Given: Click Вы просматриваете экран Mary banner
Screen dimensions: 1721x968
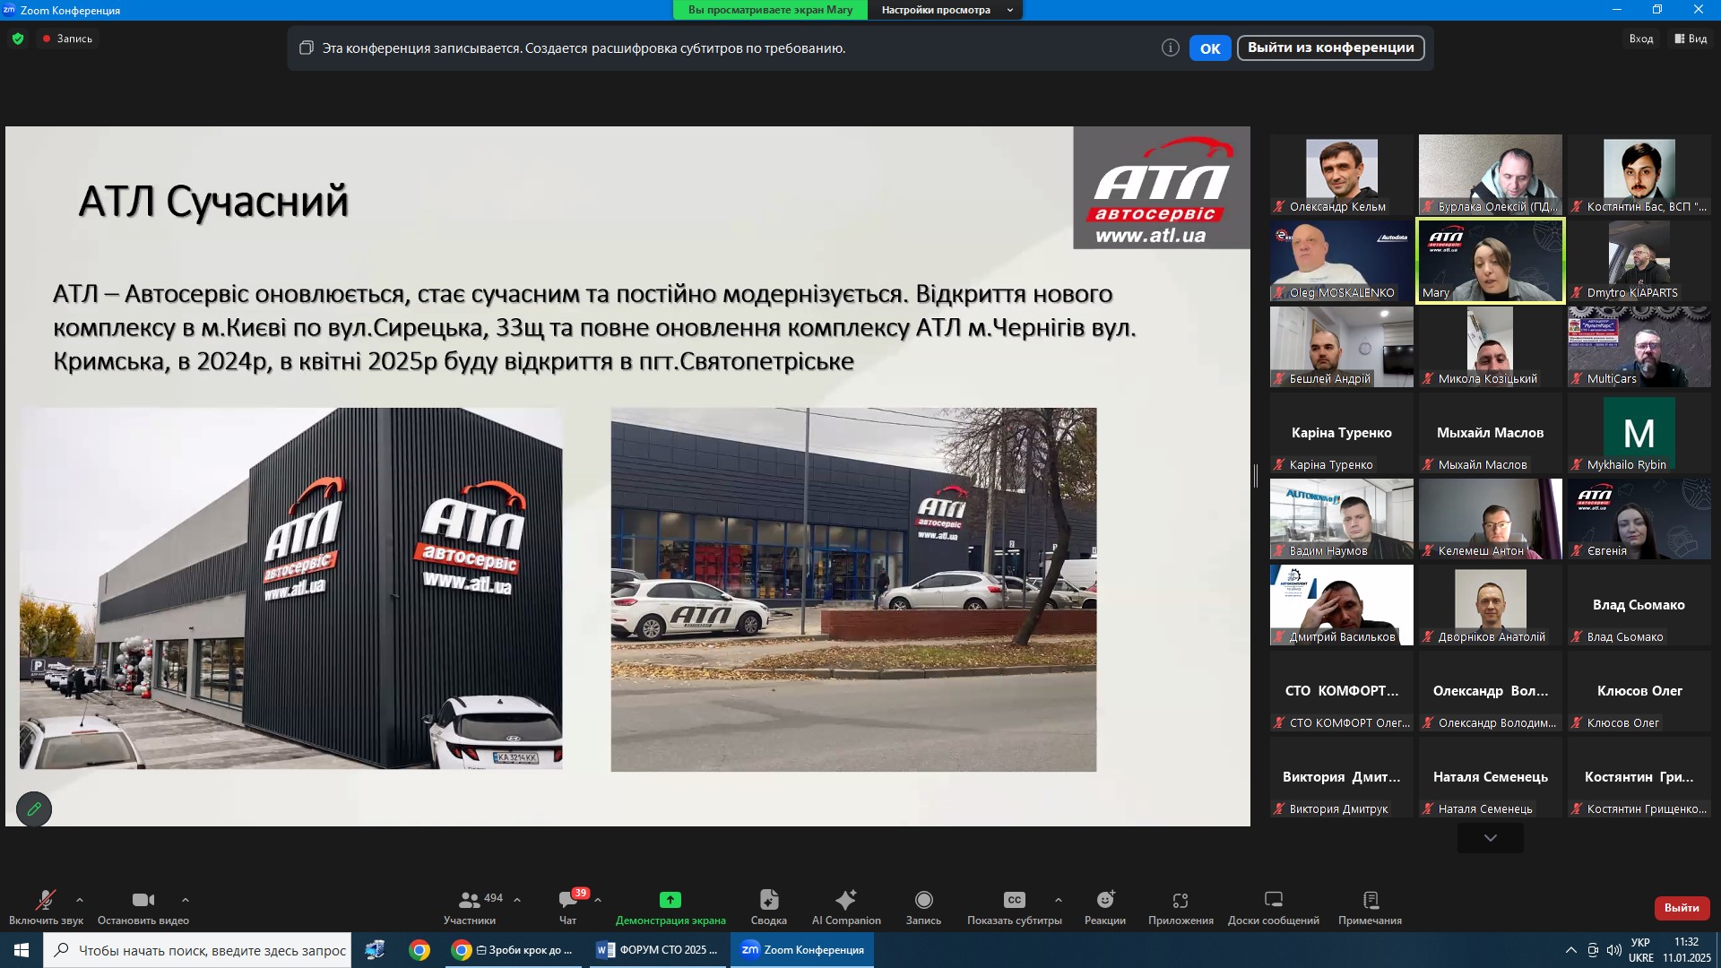Looking at the screenshot, I should (770, 10).
